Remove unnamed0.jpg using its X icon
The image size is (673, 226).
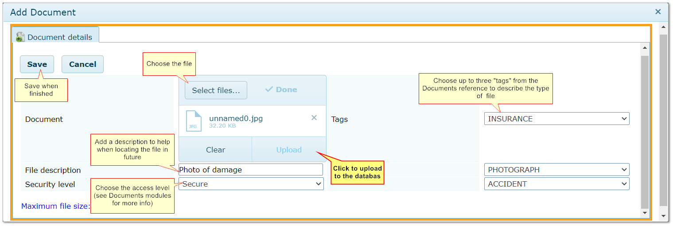point(314,118)
